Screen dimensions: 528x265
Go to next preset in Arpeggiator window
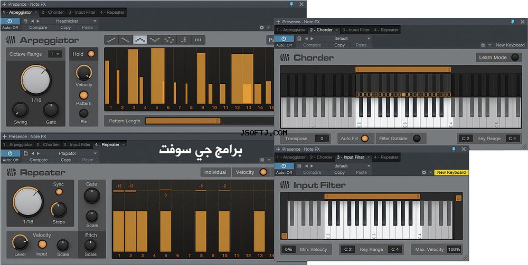(38, 21)
